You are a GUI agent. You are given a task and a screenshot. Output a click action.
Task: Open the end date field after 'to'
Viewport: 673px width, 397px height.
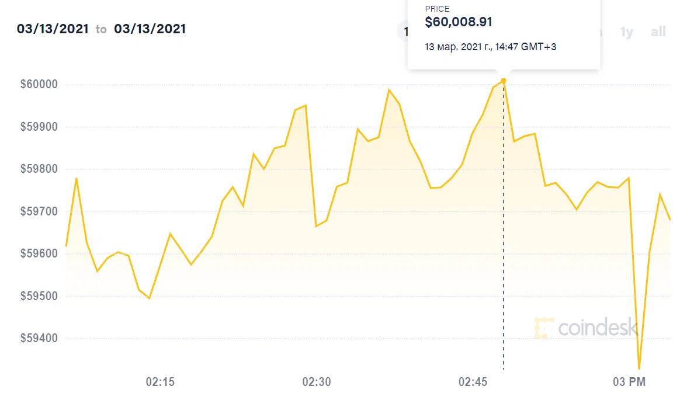tap(150, 29)
